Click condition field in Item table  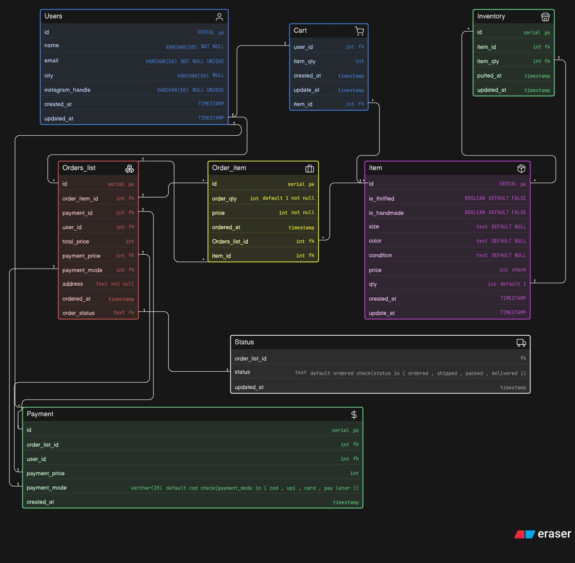pyautogui.click(x=448, y=255)
